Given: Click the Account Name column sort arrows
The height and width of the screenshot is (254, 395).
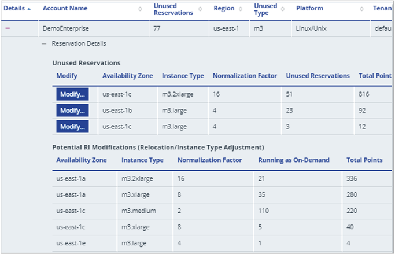Looking at the screenshot, I should pos(140,9).
